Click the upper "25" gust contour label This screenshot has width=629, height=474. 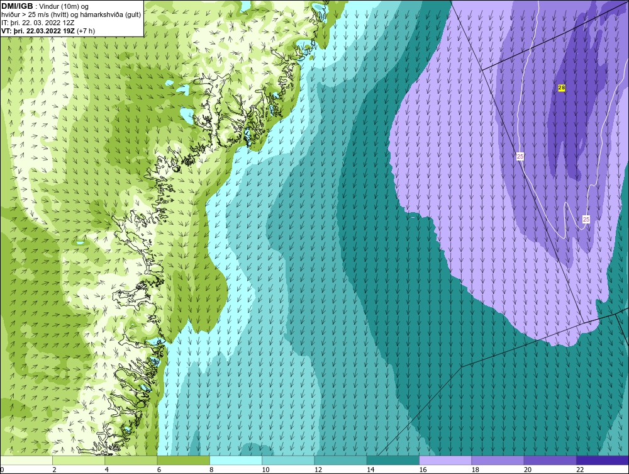tap(520, 157)
